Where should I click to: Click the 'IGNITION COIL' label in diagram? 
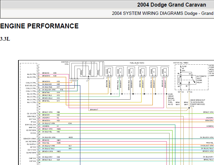pyautogui.click(x=65, y=63)
